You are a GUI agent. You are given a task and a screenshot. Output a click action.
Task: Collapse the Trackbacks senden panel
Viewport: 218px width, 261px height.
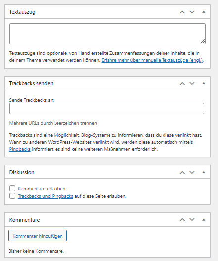[204, 83]
